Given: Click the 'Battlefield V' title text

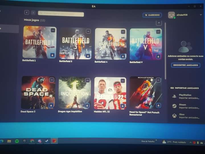Looking at the screenshot, I should (136, 62).
